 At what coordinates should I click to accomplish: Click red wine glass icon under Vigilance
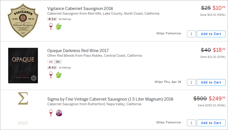(51, 27)
